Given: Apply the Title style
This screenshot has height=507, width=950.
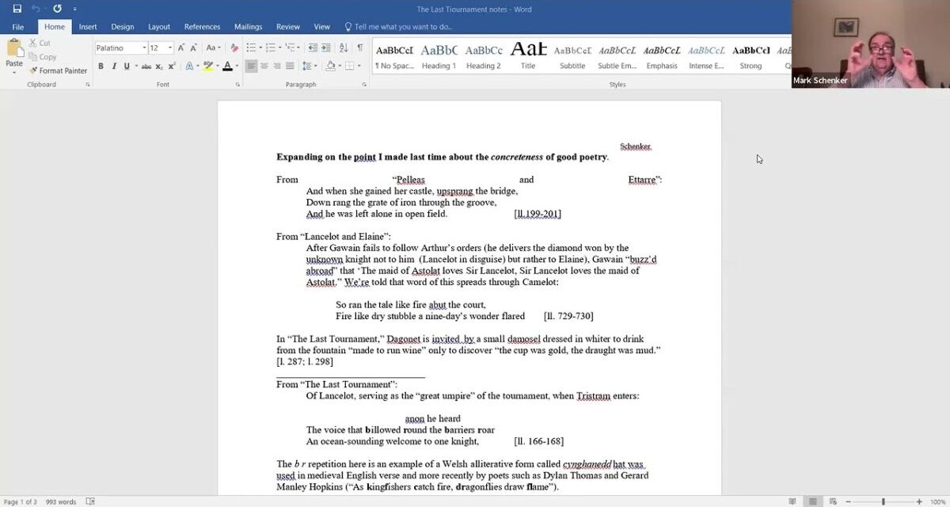Looking at the screenshot, I should pos(528,57).
